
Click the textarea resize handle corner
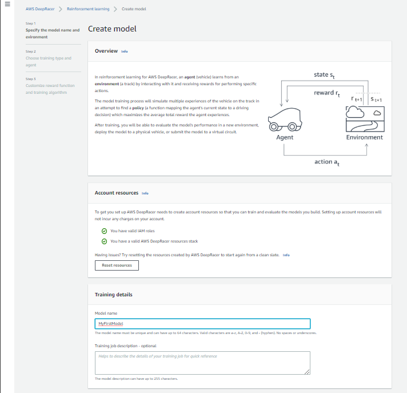click(307, 372)
